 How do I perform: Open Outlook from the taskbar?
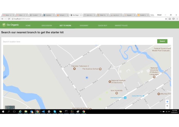pyautogui.click(x=32, y=112)
